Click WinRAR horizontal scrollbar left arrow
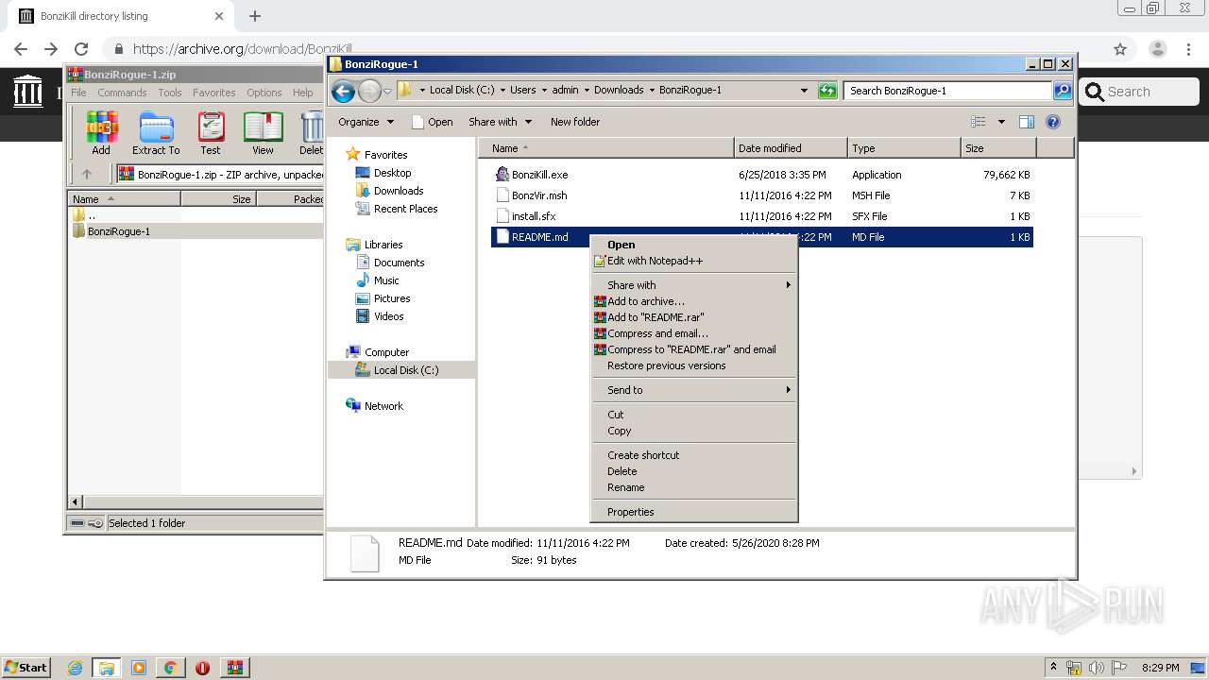1209x680 pixels. coord(77,501)
